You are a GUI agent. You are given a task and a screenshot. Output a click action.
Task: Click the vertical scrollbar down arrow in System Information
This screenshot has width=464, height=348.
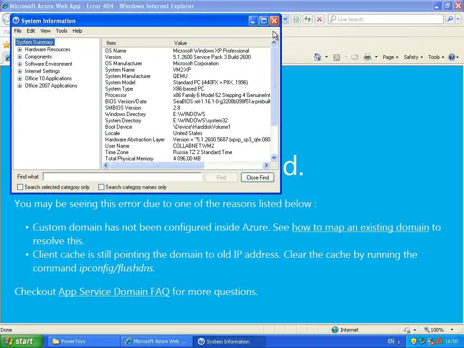274,158
